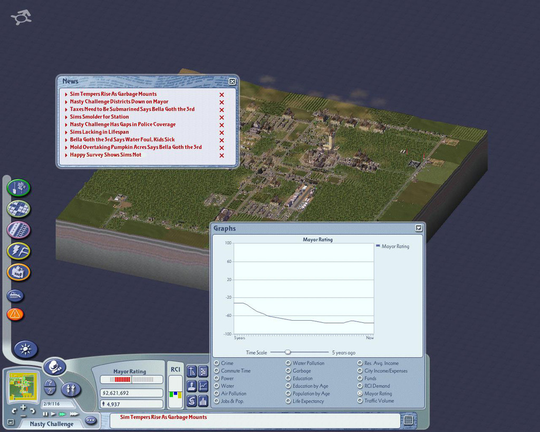Viewport: 540px width, 432px height.
Task: Expand 'Nasty Challenge Has Gaps in Police Coverage' arrow
Action: [66, 124]
